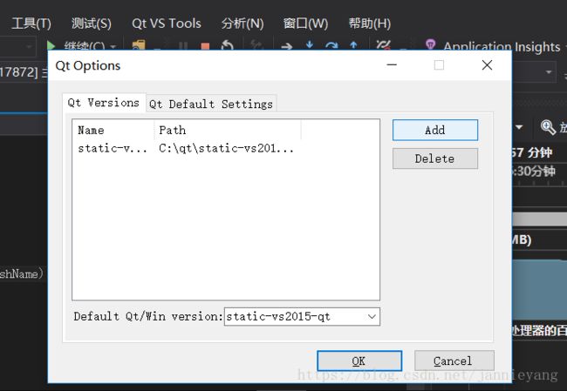Click the zoom magnifier icon in diagnostics panel
The width and height of the screenshot is (567, 391).
point(548,127)
